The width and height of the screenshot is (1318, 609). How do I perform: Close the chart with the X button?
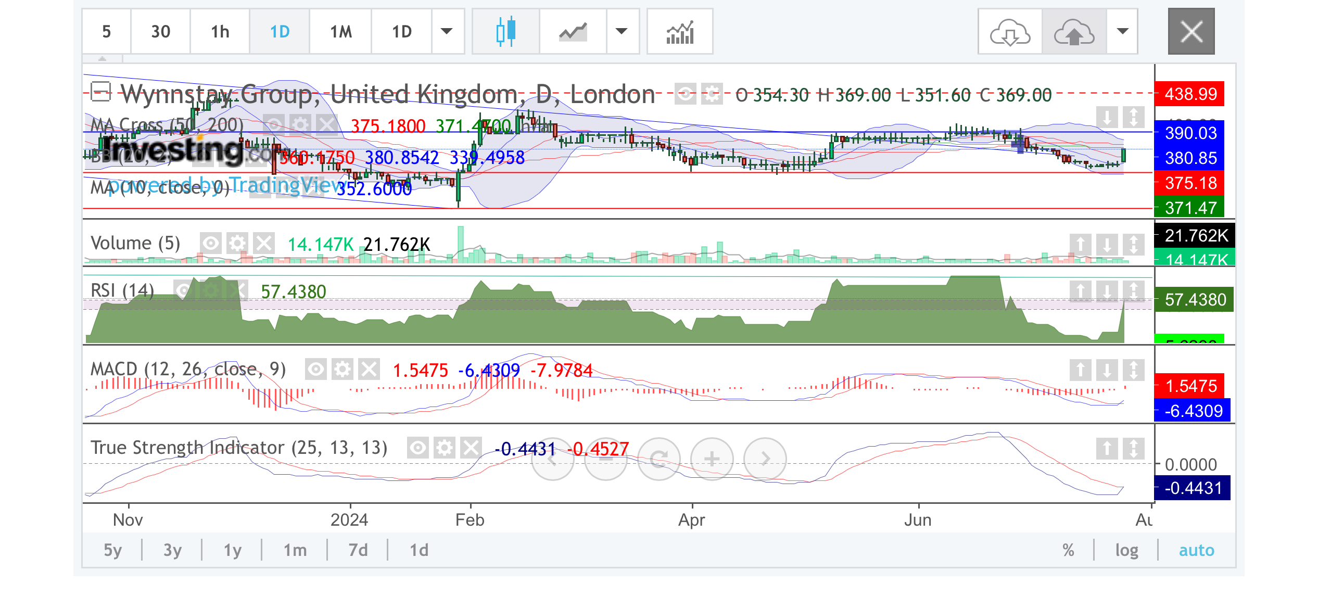coord(1192,32)
